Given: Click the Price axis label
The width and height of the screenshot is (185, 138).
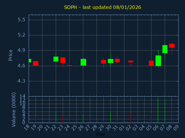Looking at the screenshot, I should 11,55.
